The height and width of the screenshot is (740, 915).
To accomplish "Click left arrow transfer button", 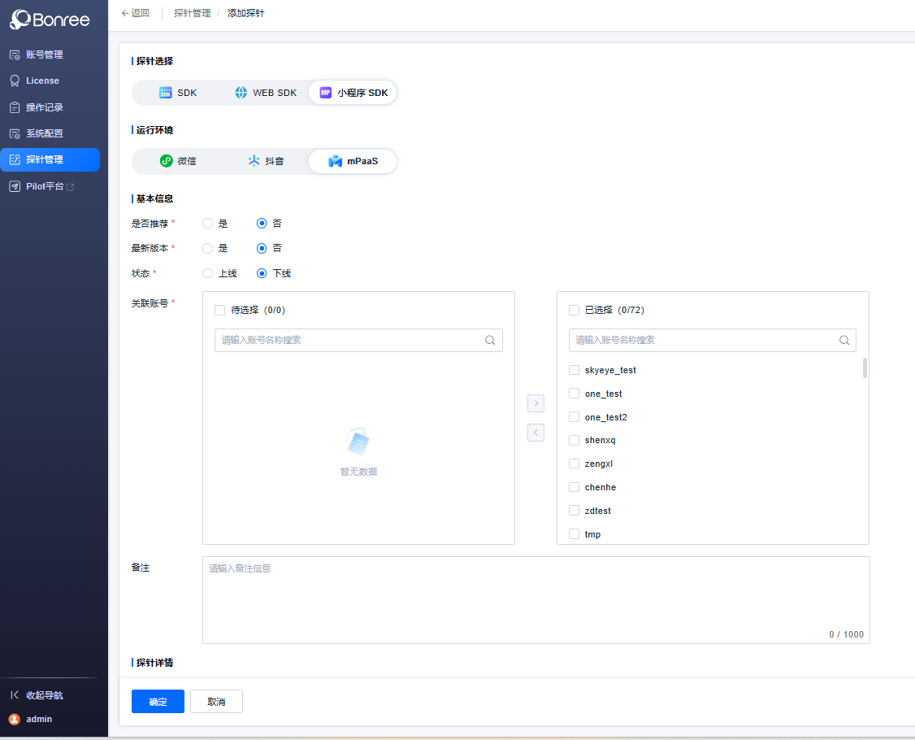I will 536,433.
